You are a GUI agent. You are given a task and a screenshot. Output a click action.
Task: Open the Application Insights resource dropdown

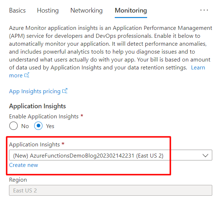[110, 155]
